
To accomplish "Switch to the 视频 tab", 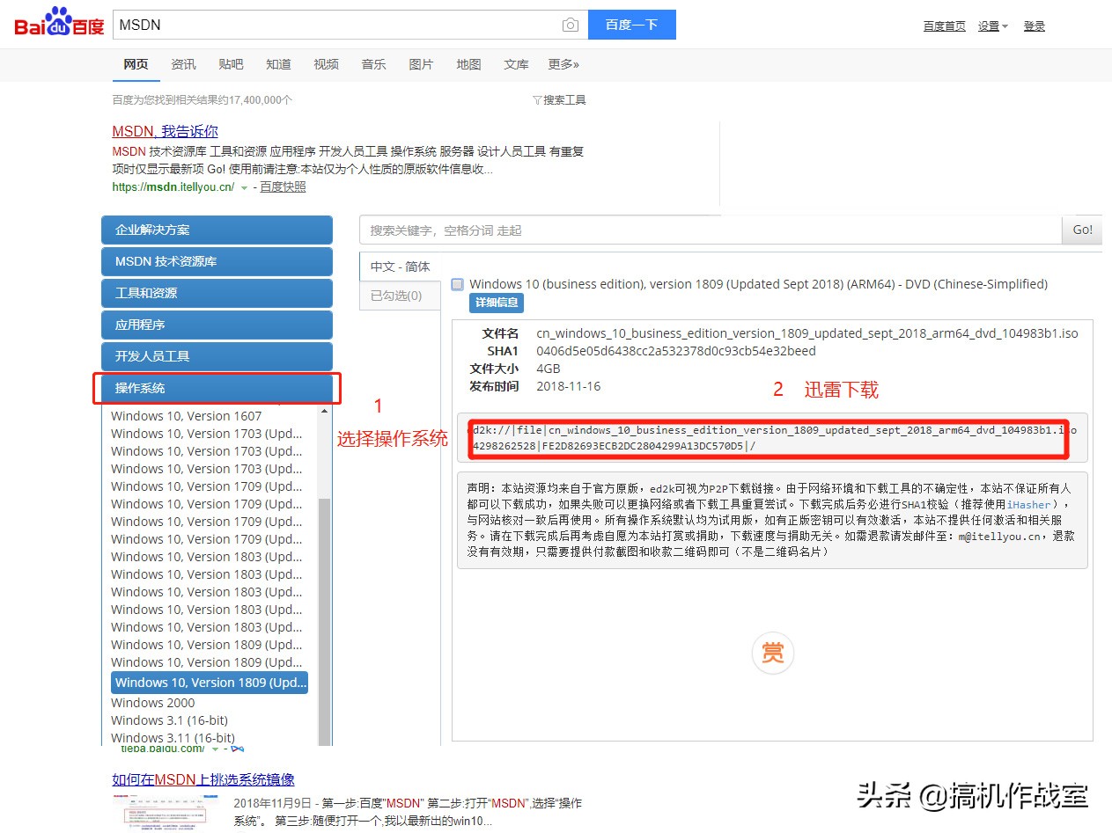I will (x=326, y=63).
